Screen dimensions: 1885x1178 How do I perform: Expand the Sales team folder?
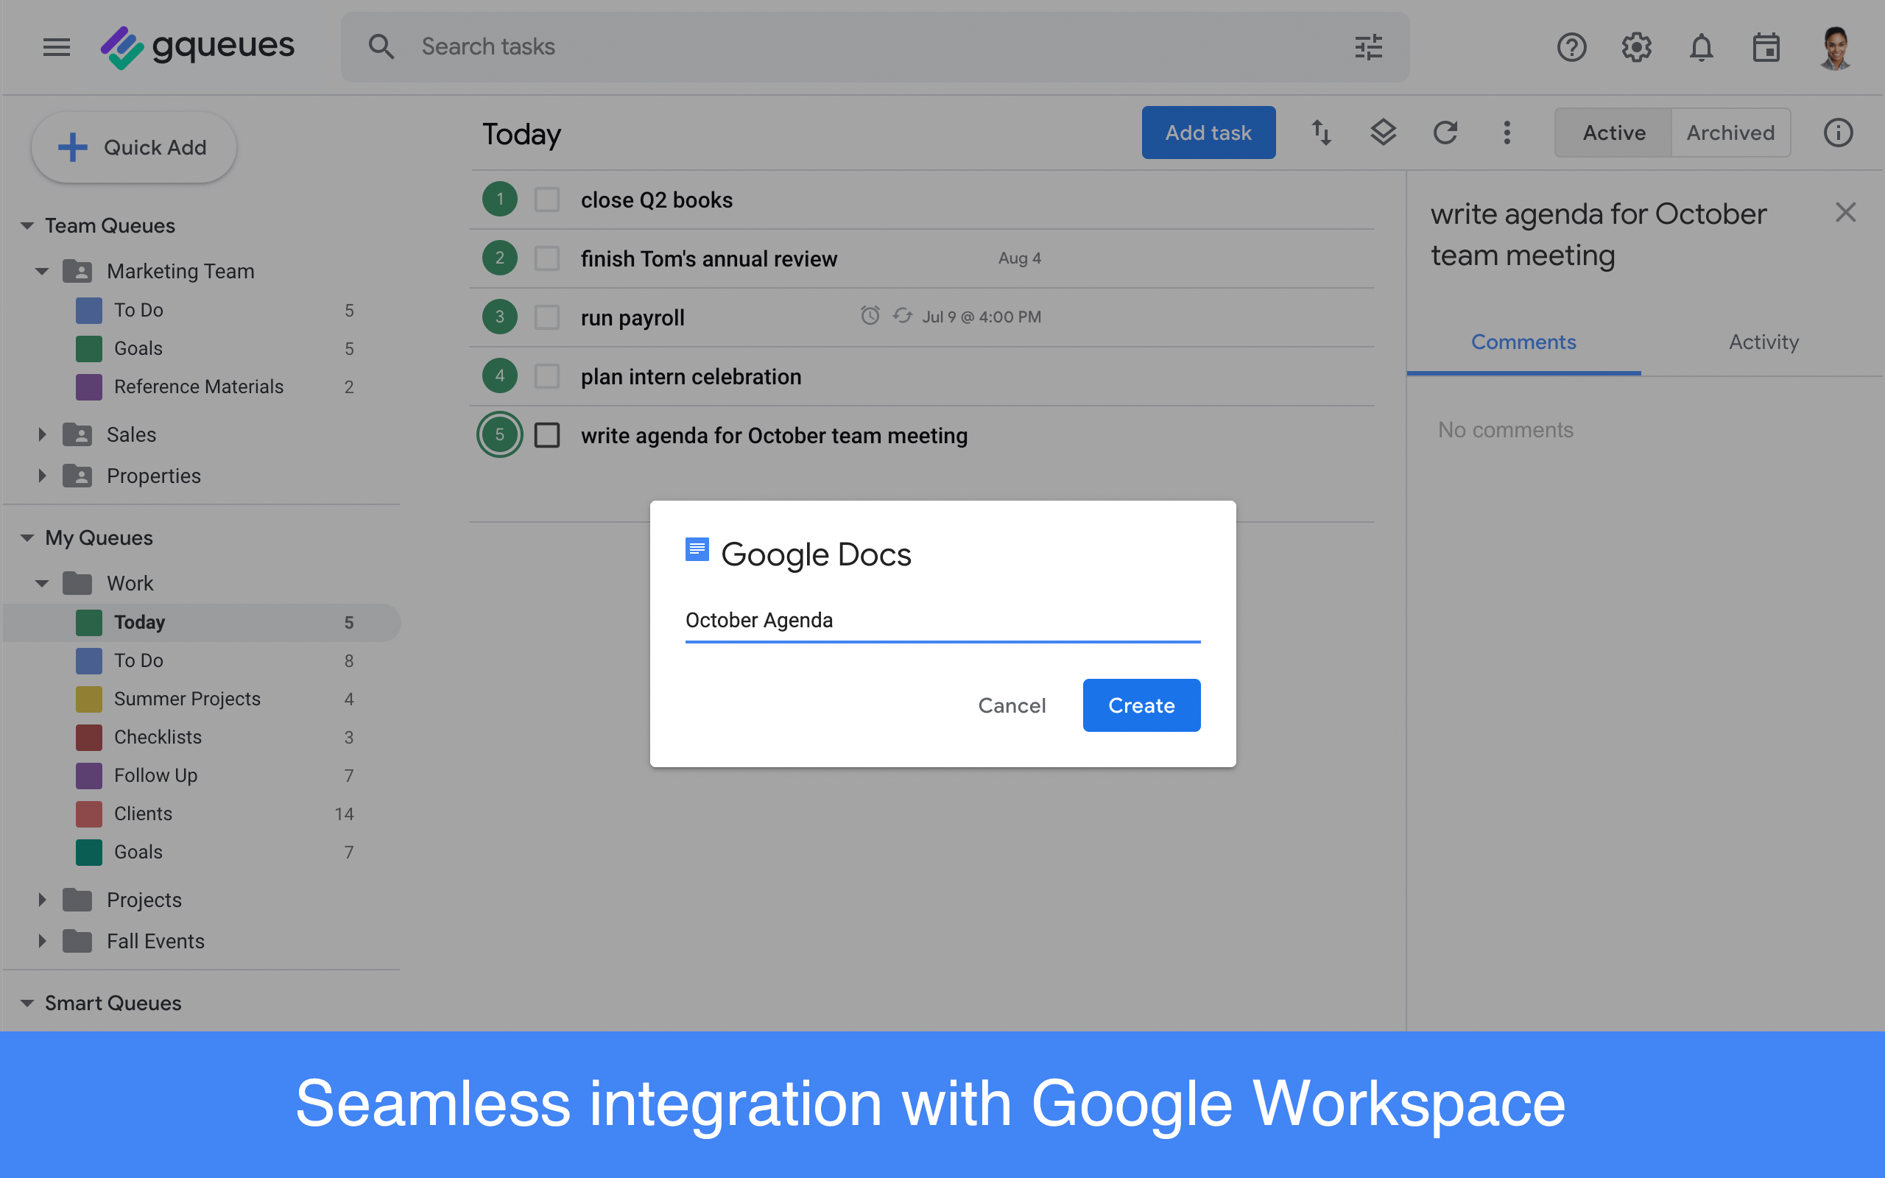click(x=42, y=434)
